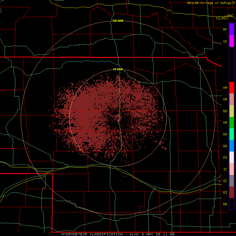Click the DS legend label
The width and height of the screenshot is (236, 236).
click(x=225, y=158)
